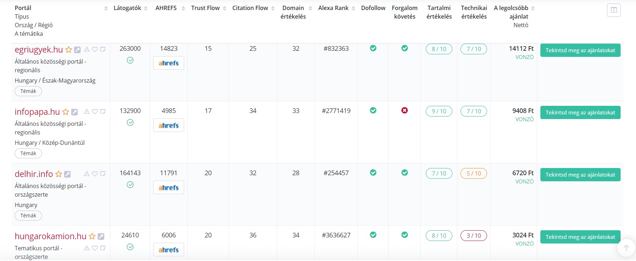Click warning triangle icon for hungarokamion.hu

click(x=87, y=248)
